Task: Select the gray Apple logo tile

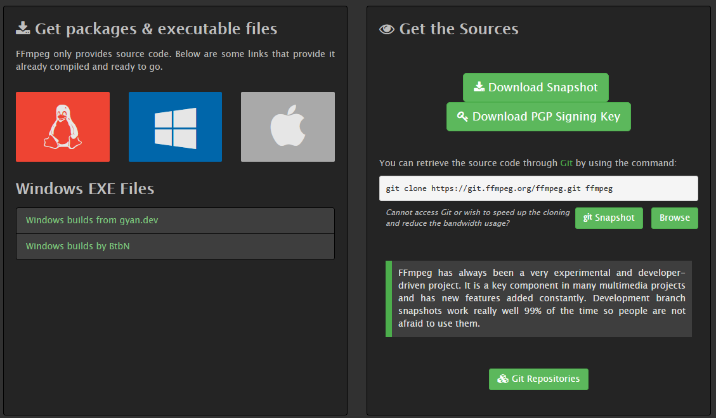Action: coord(288,127)
